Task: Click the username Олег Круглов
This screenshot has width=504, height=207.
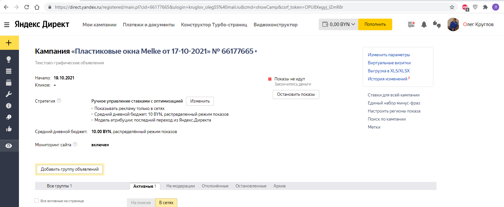Action: click(x=478, y=24)
